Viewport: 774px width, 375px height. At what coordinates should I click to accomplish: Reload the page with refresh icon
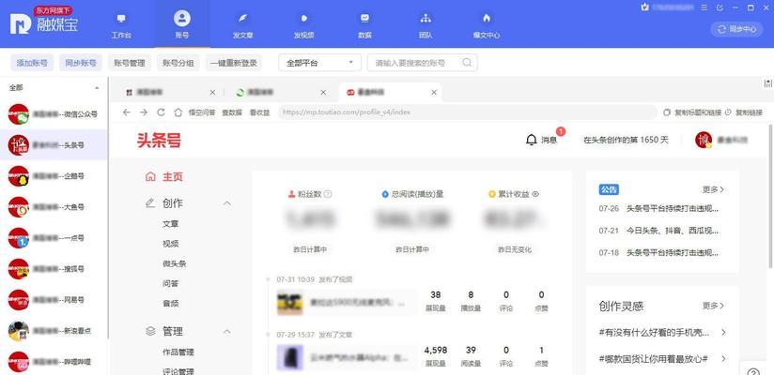coord(161,112)
